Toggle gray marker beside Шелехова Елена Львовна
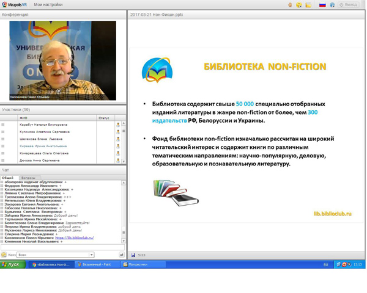 coord(3,139)
